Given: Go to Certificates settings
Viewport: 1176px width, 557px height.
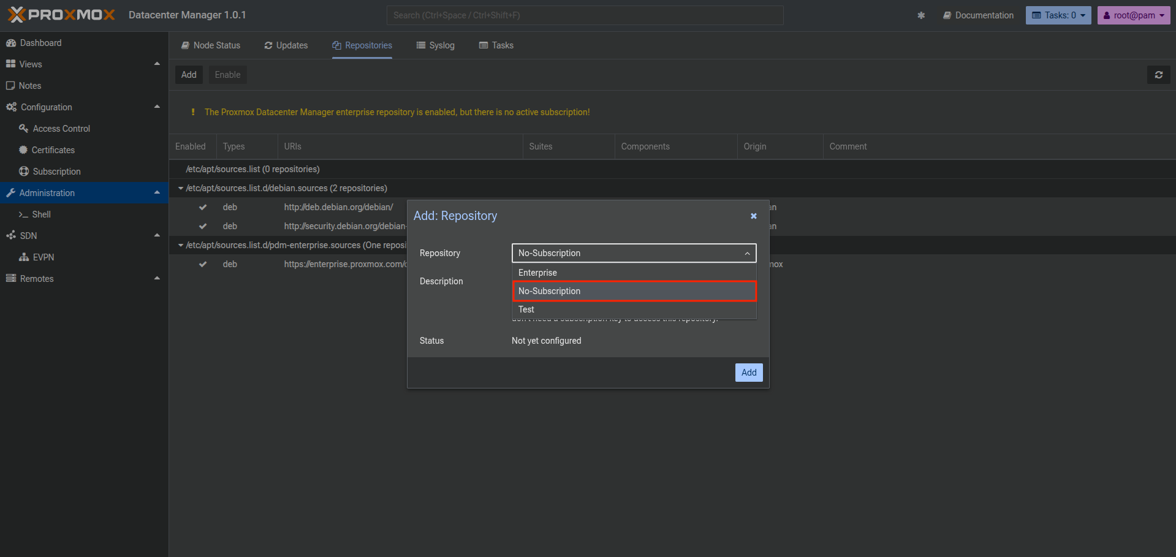Looking at the screenshot, I should pyautogui.click(x=84, y=150).
